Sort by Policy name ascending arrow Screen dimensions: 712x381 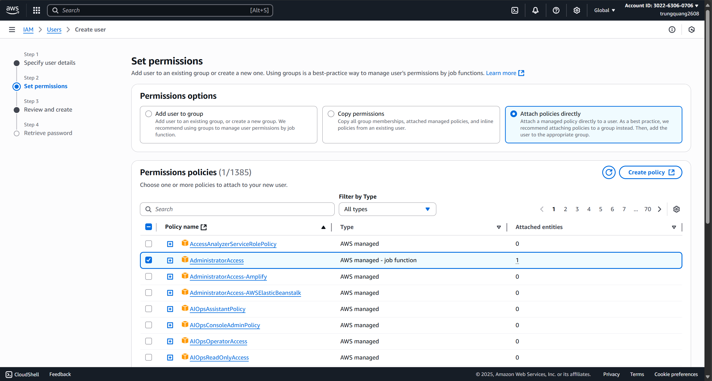pyautogui.click(x=323, y=227)
